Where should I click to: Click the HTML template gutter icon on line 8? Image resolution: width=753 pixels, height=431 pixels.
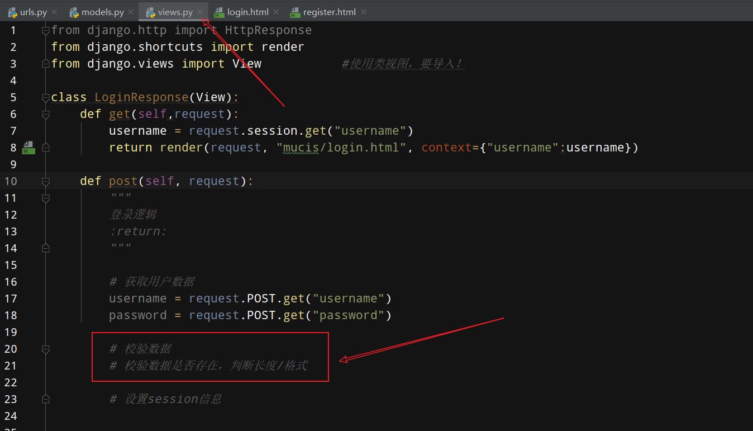(x=28, y=148)
